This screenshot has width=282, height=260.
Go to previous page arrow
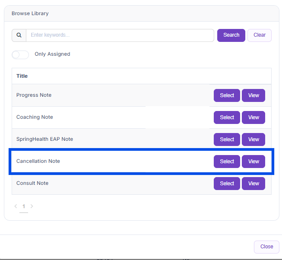point(16,206)
